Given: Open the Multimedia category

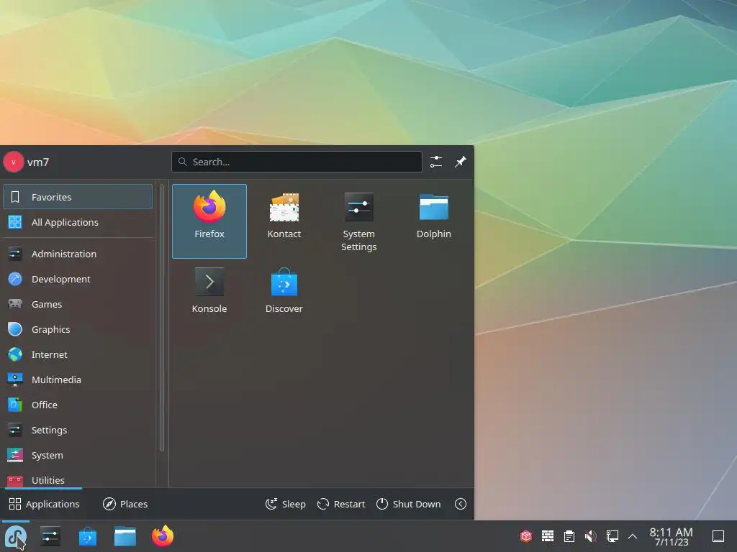Looking at the screenshot, I should click(78, 379).
